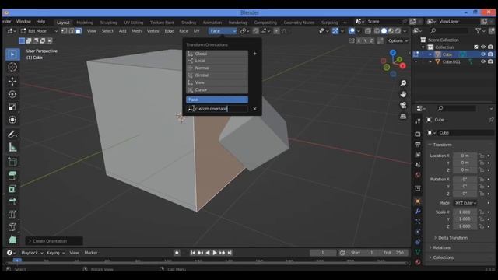Open the XYZ Euler rotation mode dropdown
This screenshot has width=498, height=280.
(465, 203)
